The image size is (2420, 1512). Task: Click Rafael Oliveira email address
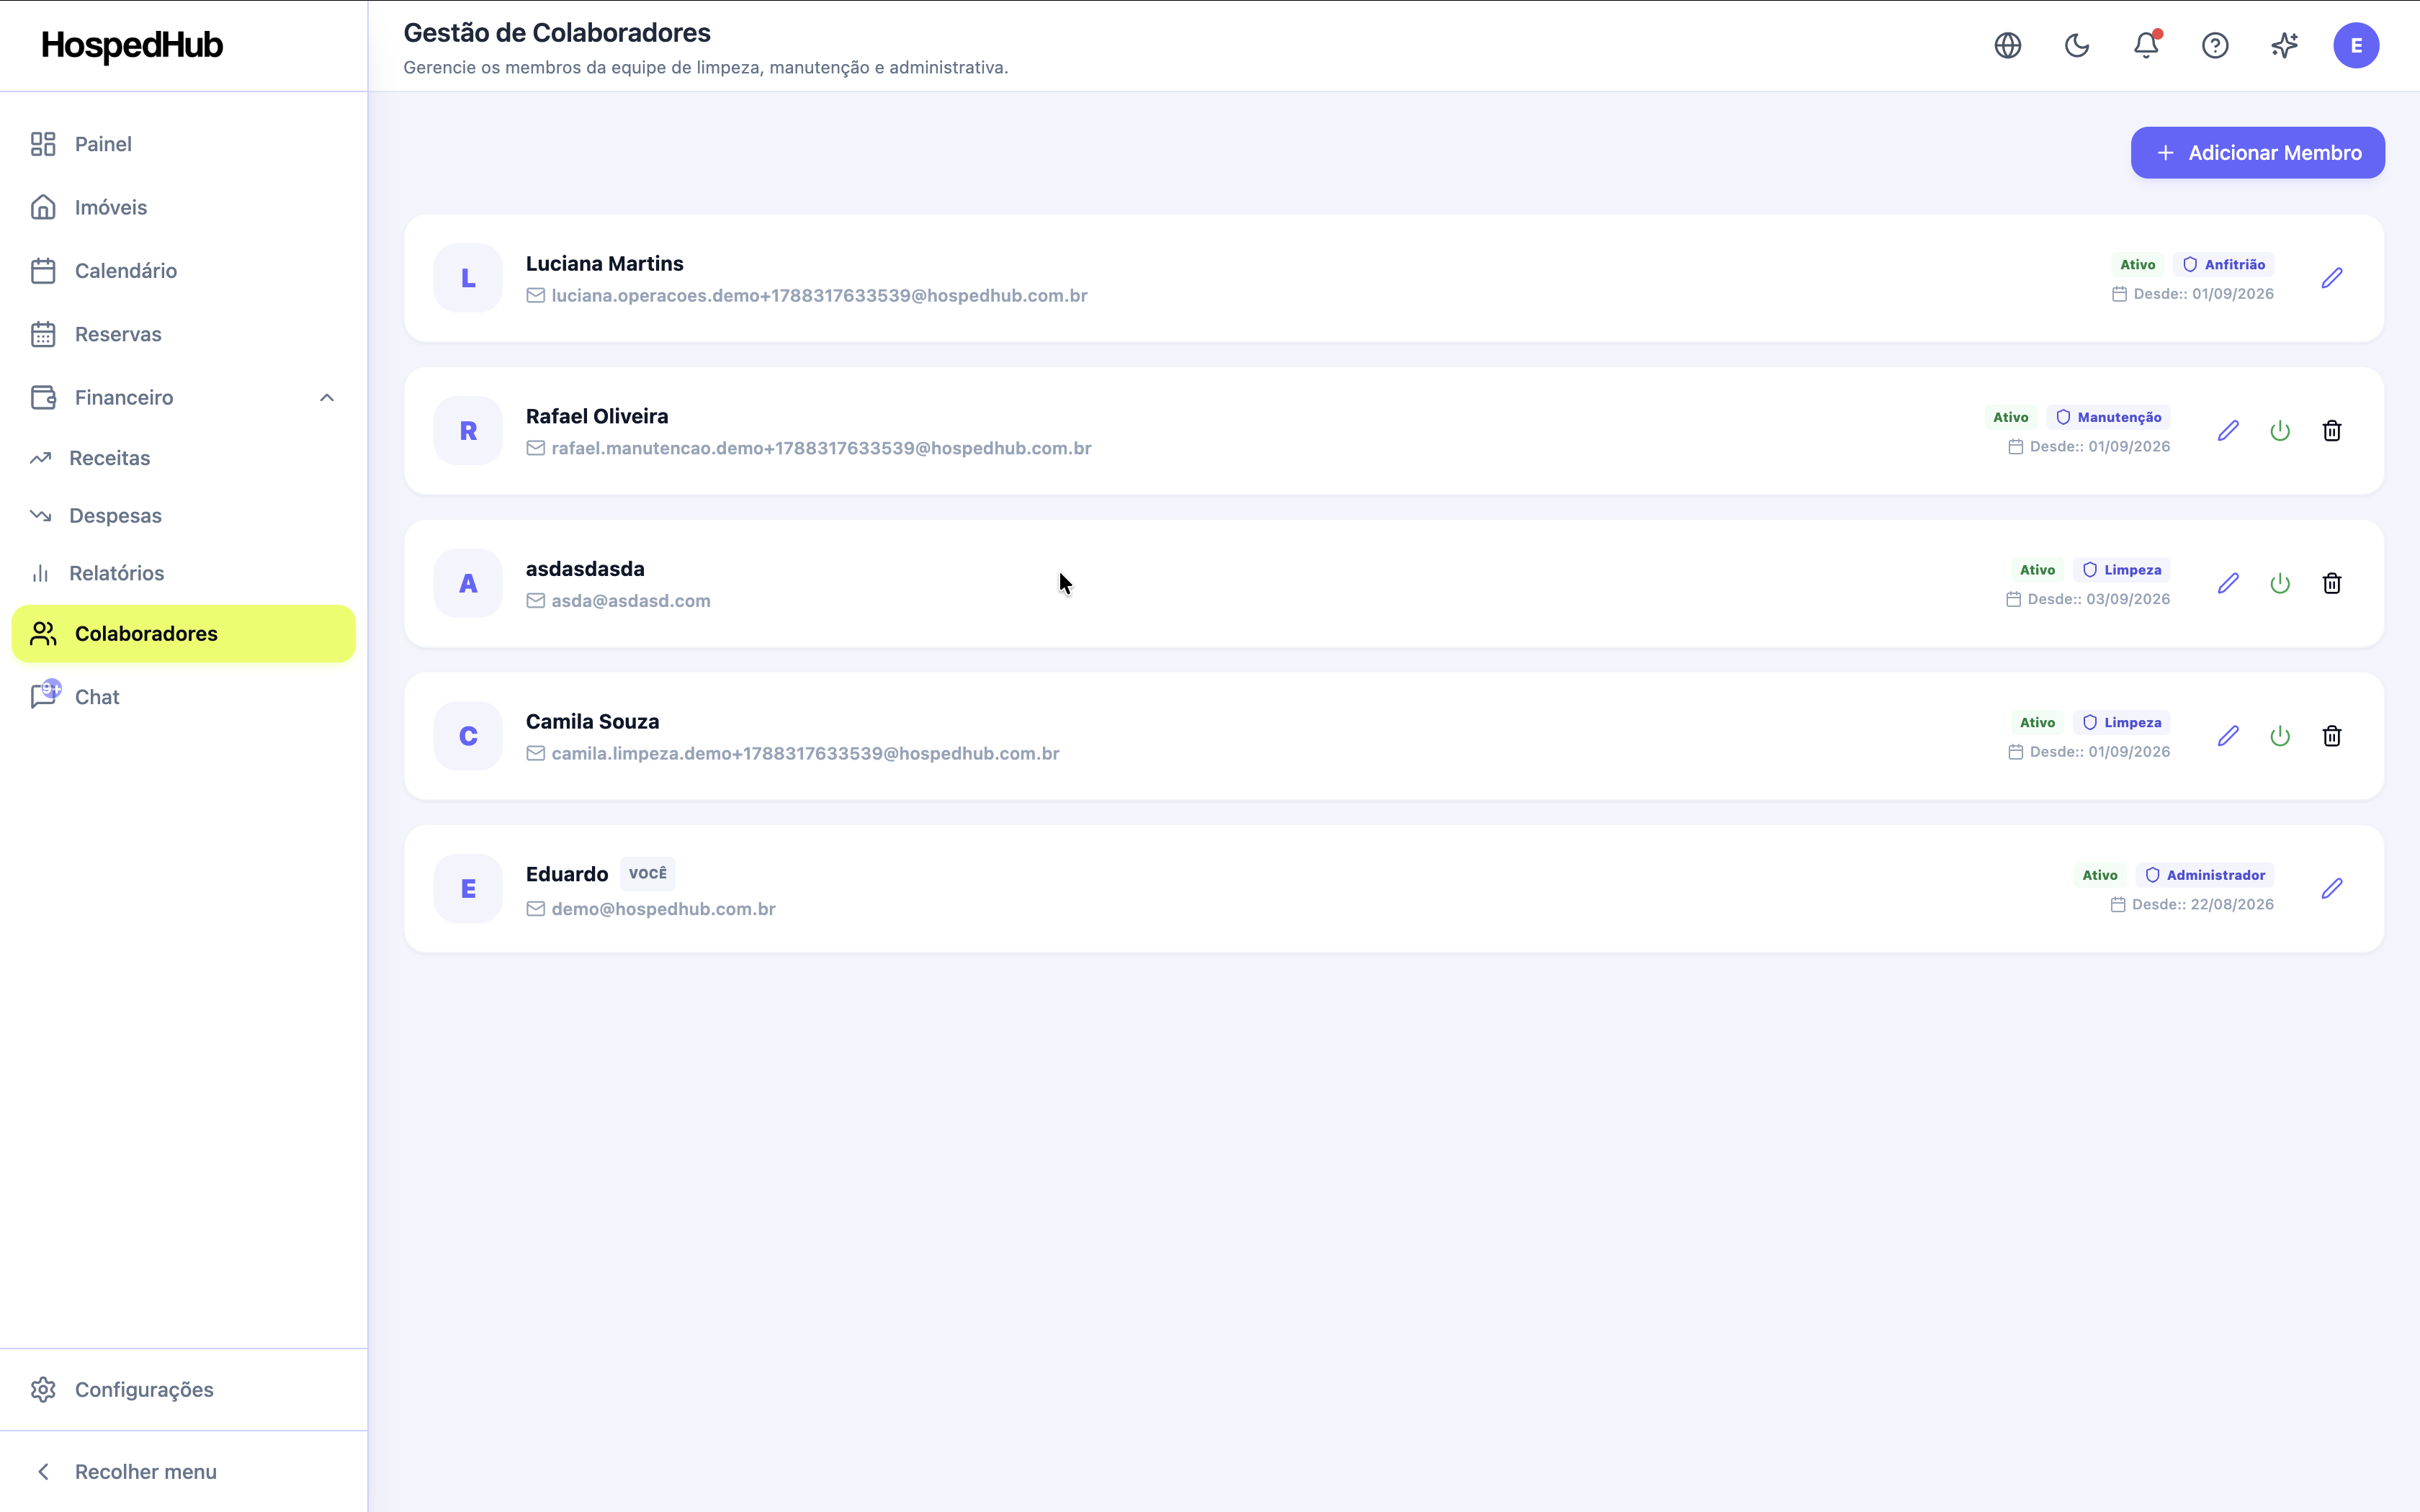click(821, 449)
